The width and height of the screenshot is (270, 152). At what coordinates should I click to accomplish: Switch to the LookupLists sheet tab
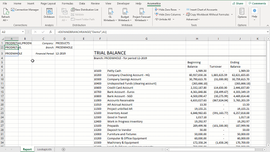pyautogui.click(x=44, y=149)
